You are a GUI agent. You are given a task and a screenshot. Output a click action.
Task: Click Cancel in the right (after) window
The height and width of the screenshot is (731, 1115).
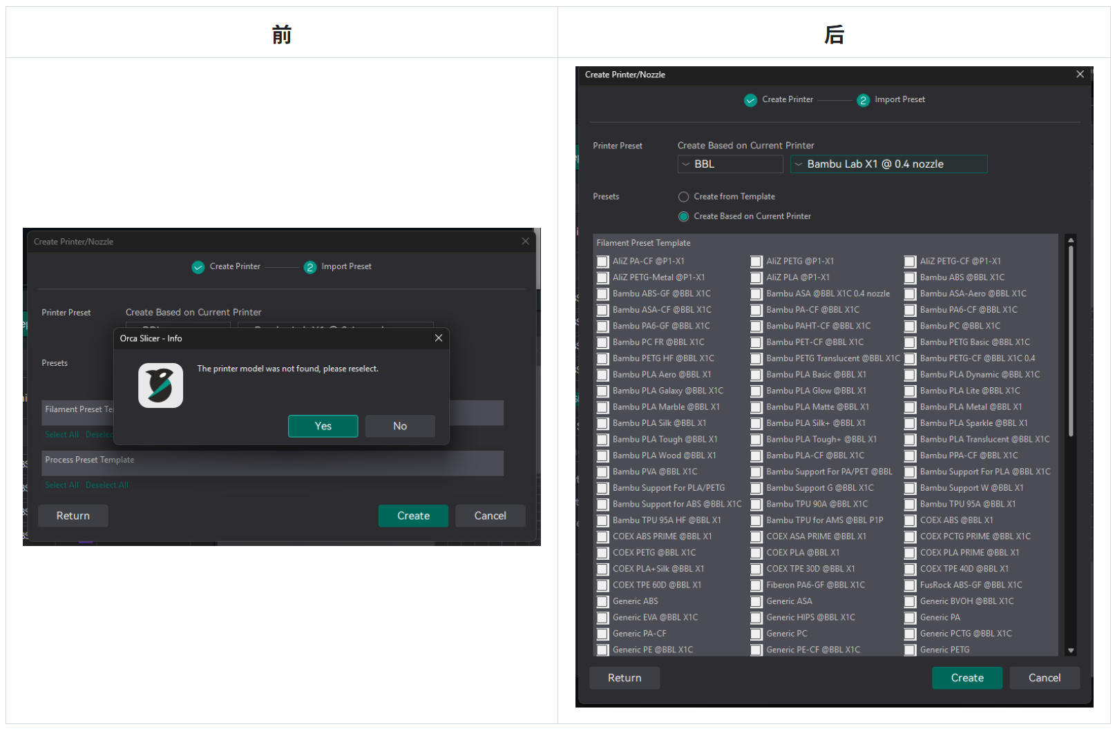click(x=1045, y=678)
